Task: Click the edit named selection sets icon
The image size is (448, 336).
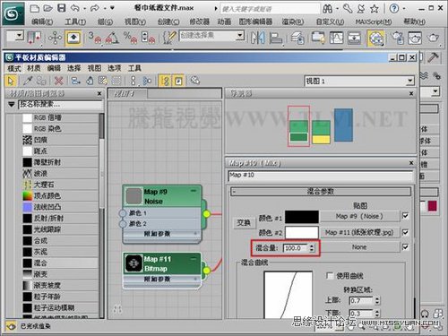Action: 169,38
